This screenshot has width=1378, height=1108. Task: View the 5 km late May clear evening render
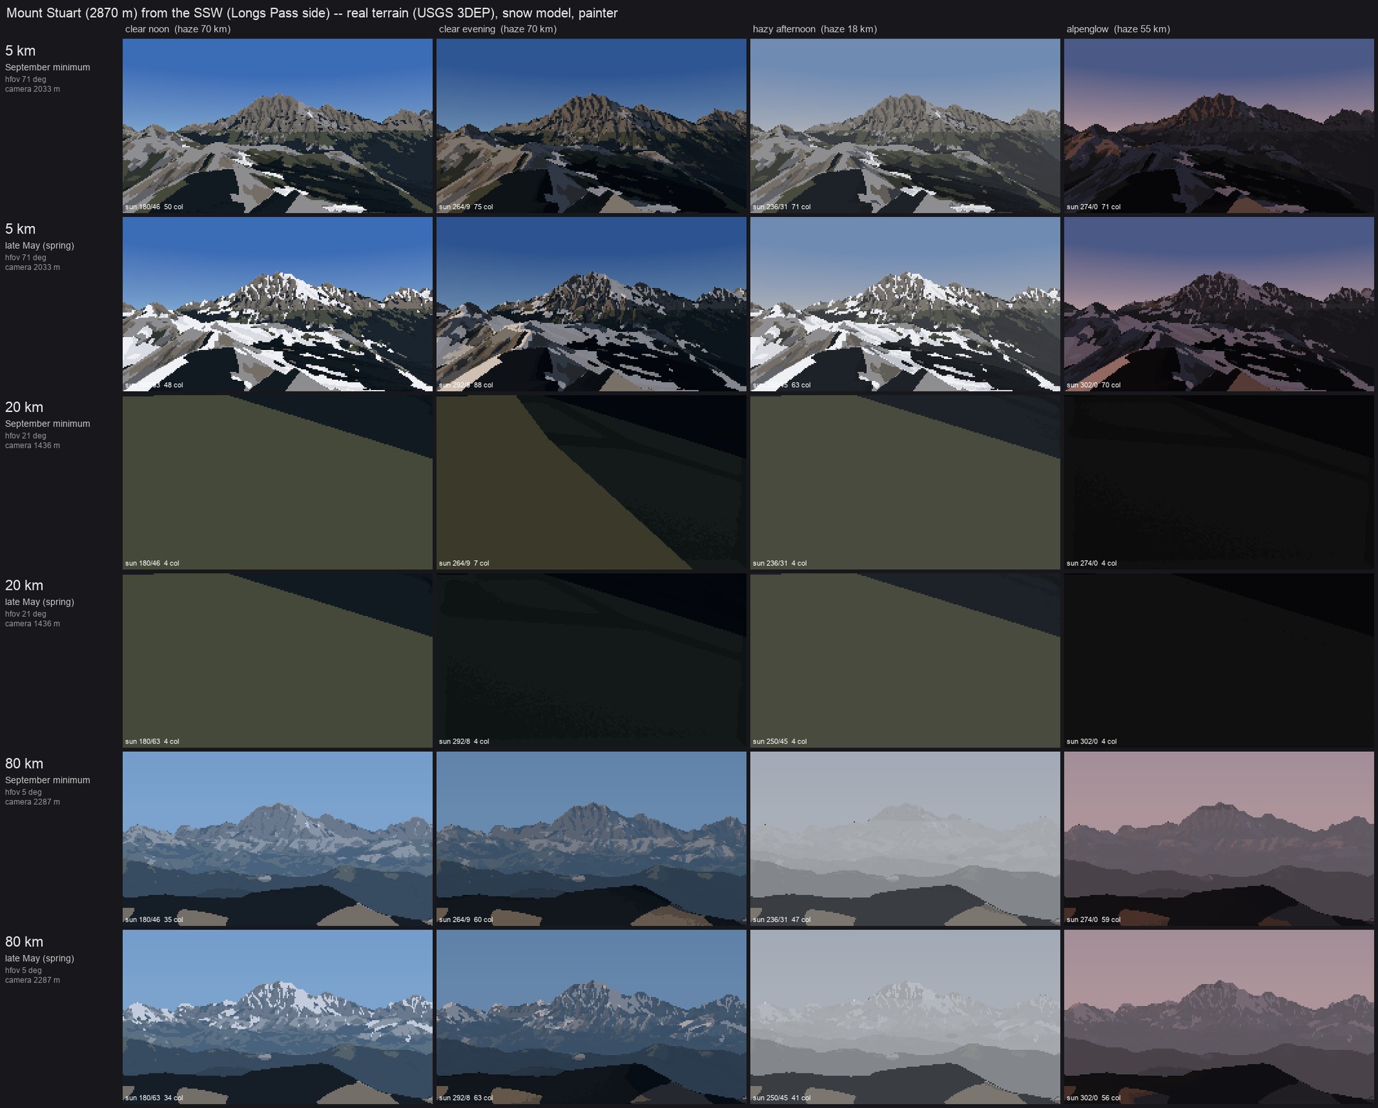click(x=591, y=304)
